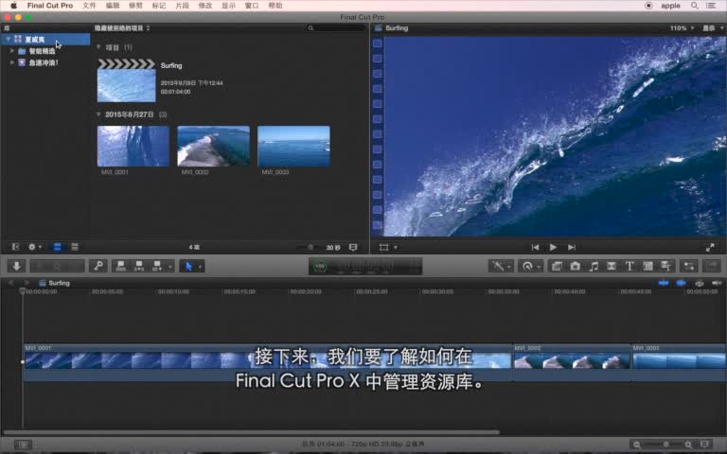Screen dimensions: 727x454
Task: Open the tool selection dropdown arrow
Action: (x=201, y=267)
